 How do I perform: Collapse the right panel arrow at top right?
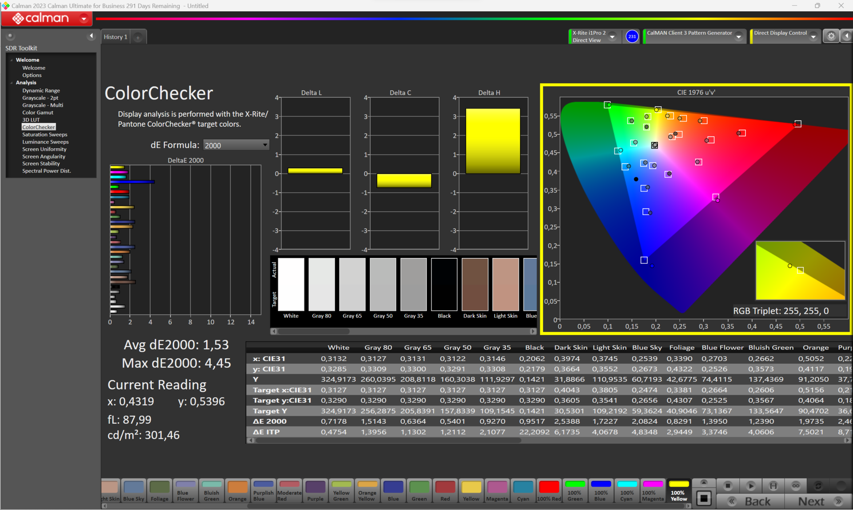click(847, 36)
